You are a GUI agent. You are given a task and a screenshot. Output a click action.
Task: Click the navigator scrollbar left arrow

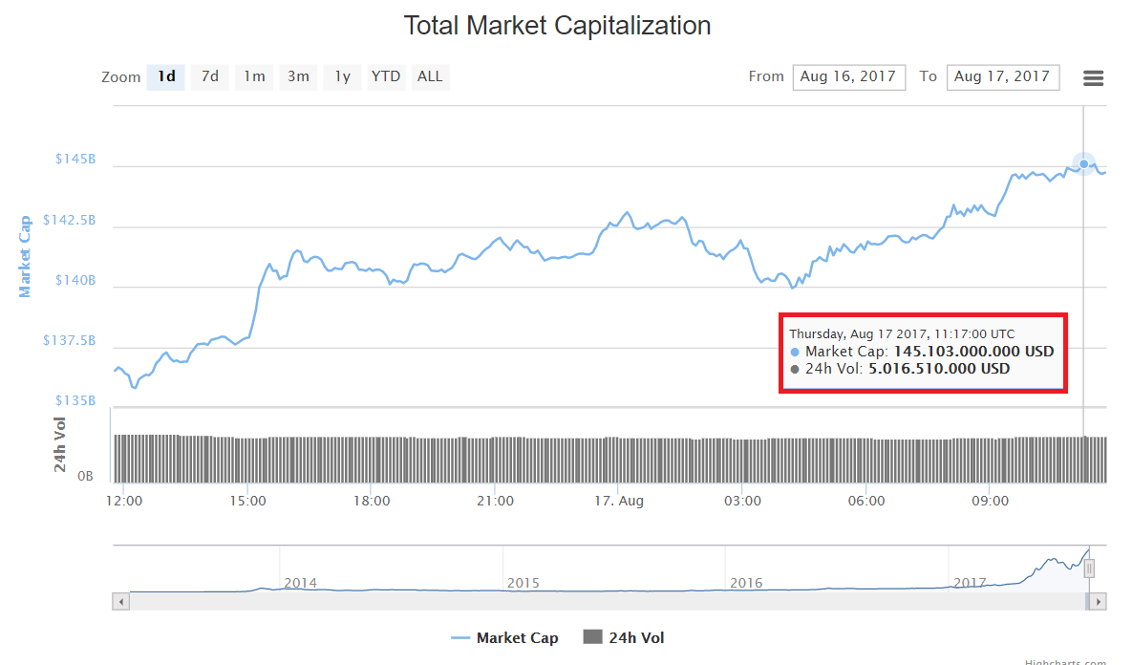(120, 601)
